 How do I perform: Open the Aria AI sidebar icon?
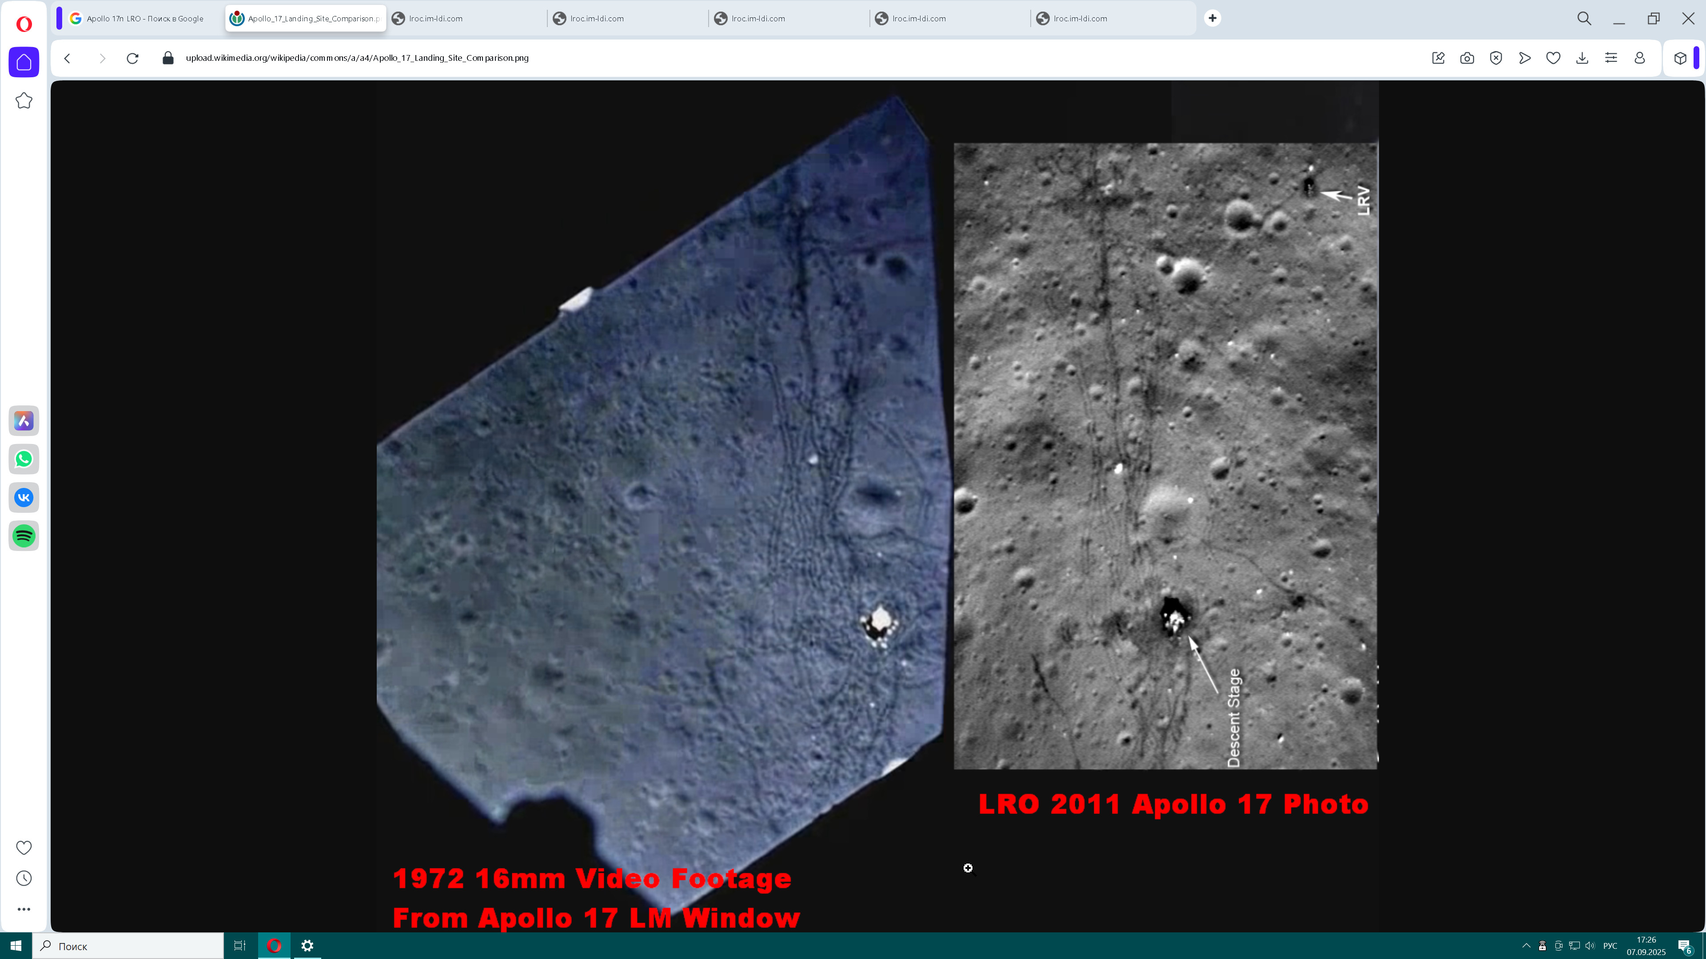pyautogui.click(x=24, y=421)
